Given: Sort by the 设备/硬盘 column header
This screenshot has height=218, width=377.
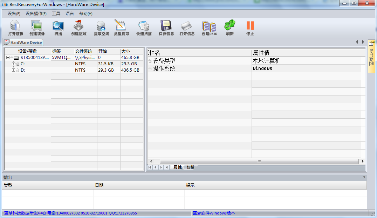Looking at the screenshot, I should click(27, 51).
